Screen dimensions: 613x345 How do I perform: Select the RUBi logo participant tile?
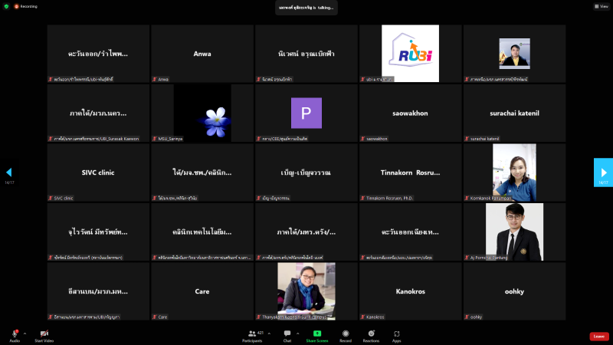pos(410,54)
